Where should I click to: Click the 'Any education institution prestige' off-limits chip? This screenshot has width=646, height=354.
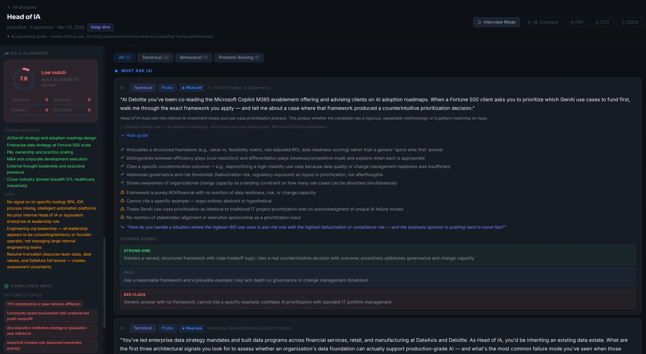(51, 331)
